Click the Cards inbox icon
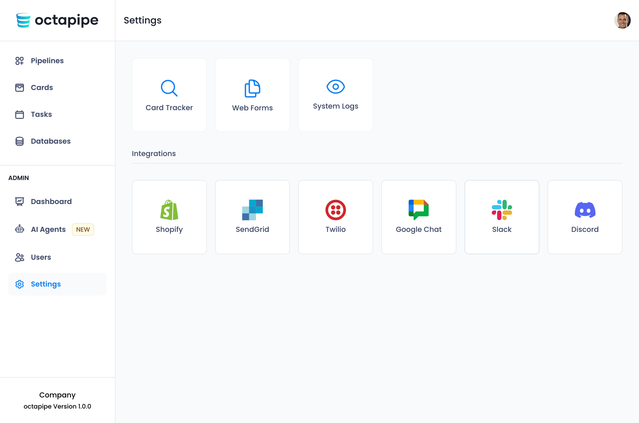This screenshot has width=639, height=423. click(19, 88)
